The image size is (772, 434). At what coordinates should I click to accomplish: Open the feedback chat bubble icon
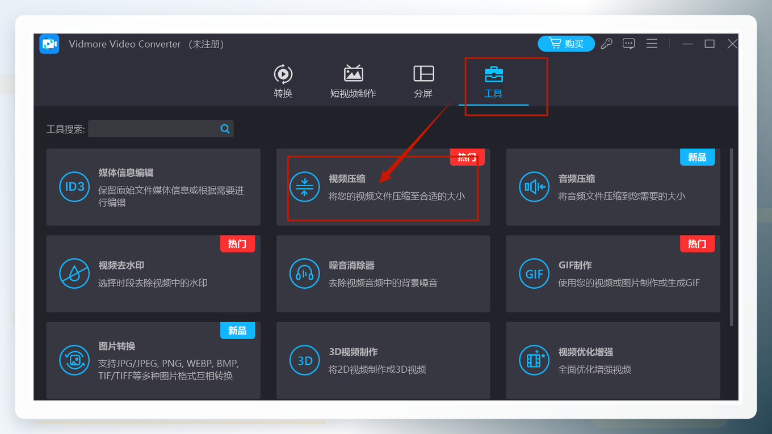point(628,44)
